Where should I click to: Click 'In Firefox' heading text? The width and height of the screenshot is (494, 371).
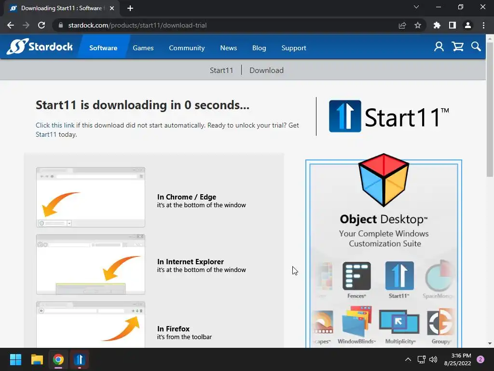pyautogui.click(x=173, y=328)
